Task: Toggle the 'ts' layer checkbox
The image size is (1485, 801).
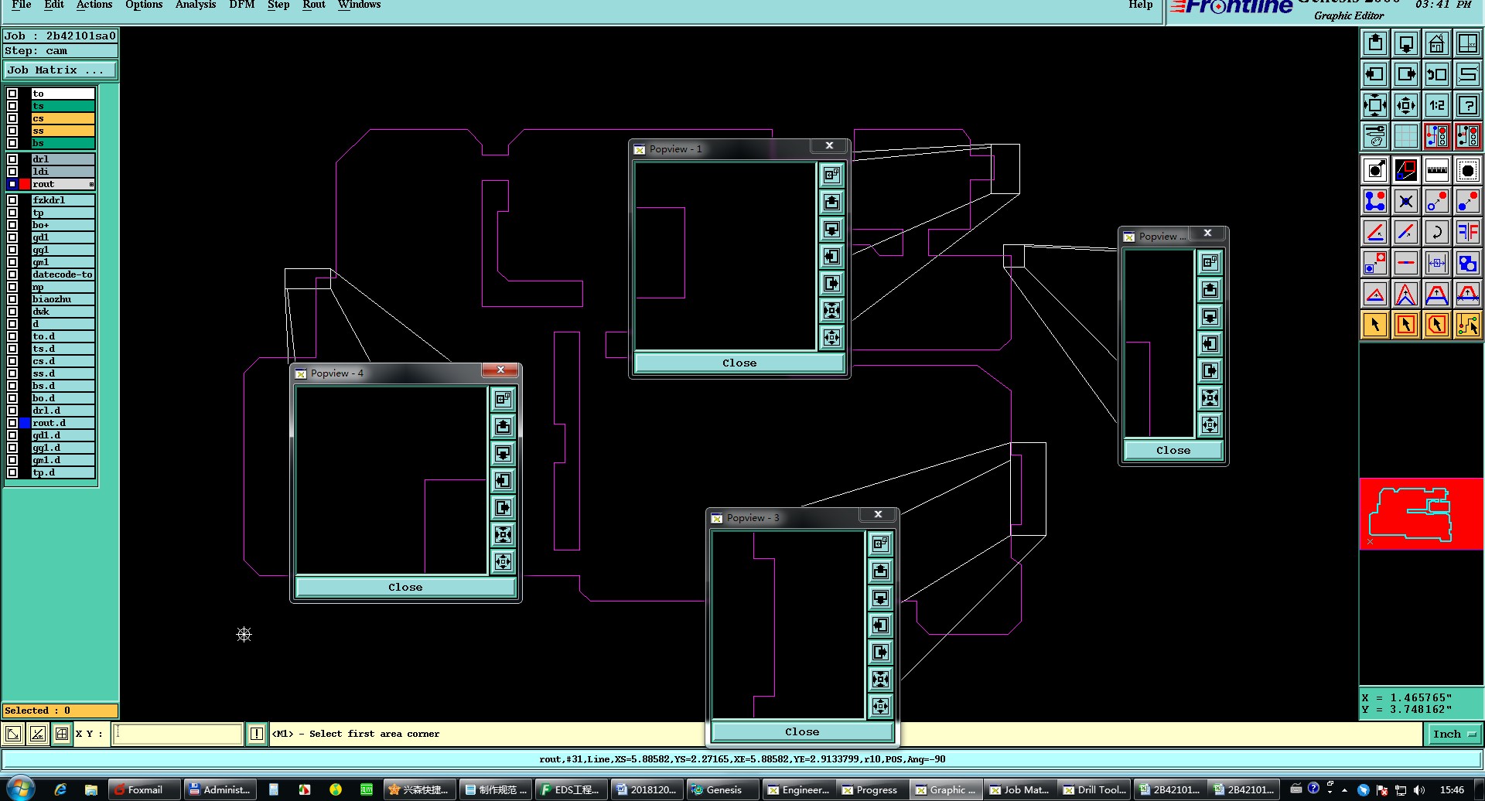Action: pyautogui.click(x=12, y=106)
